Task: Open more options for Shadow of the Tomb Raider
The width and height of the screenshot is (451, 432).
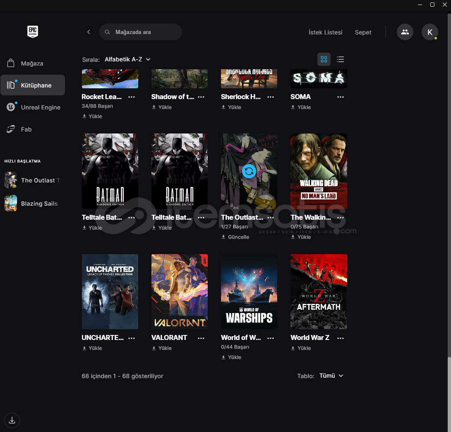Action: [202, 97]
